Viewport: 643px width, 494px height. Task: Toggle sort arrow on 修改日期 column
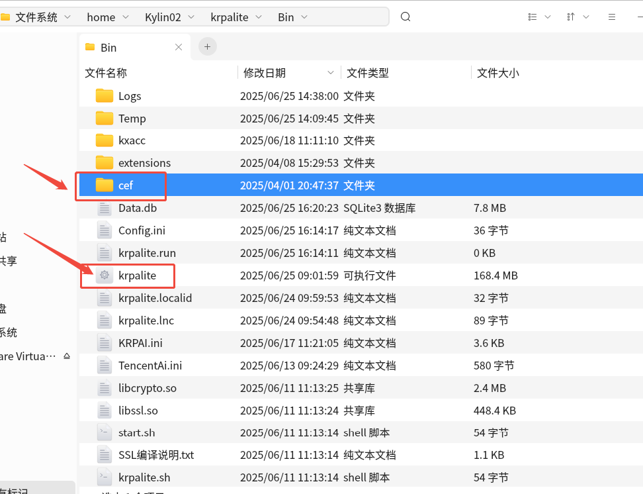point(331,73)
